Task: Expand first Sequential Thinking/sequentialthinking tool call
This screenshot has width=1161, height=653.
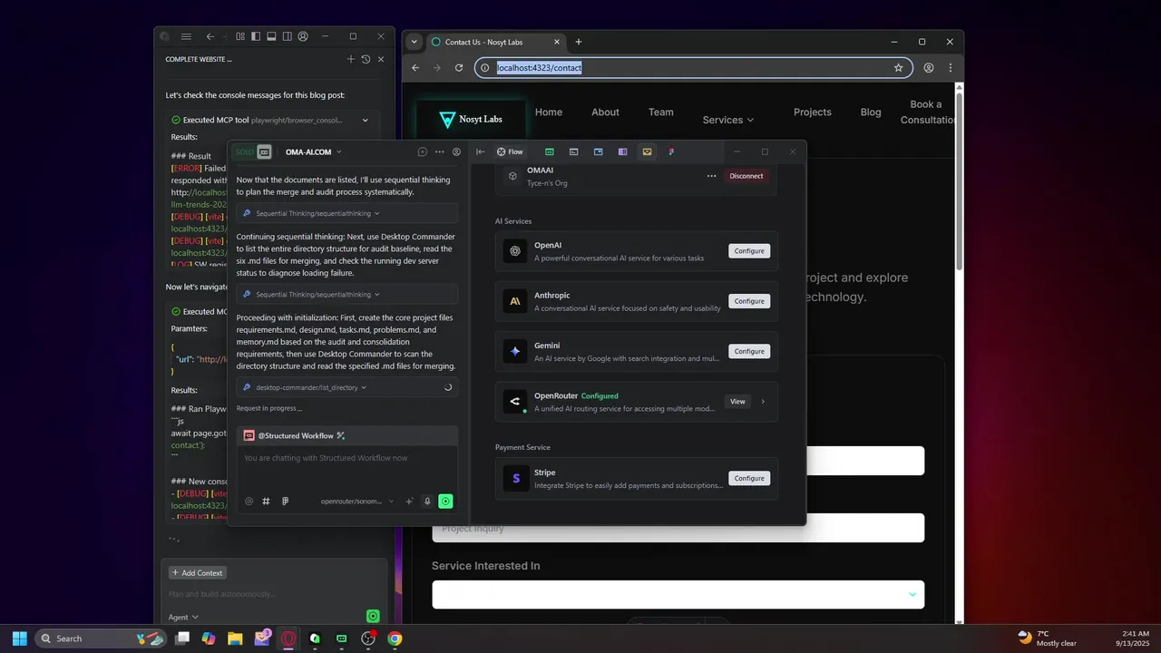Action: (x=347, y=213)
